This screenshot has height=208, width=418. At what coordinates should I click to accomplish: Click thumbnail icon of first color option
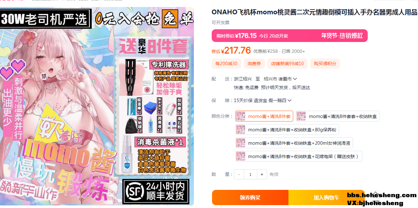[241, 116]
